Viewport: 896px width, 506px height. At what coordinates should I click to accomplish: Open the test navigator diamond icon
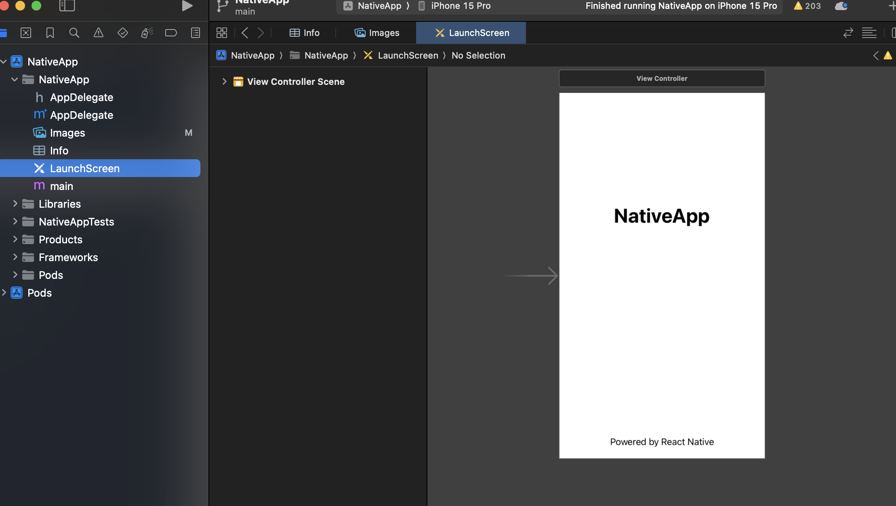pos(123,33)
